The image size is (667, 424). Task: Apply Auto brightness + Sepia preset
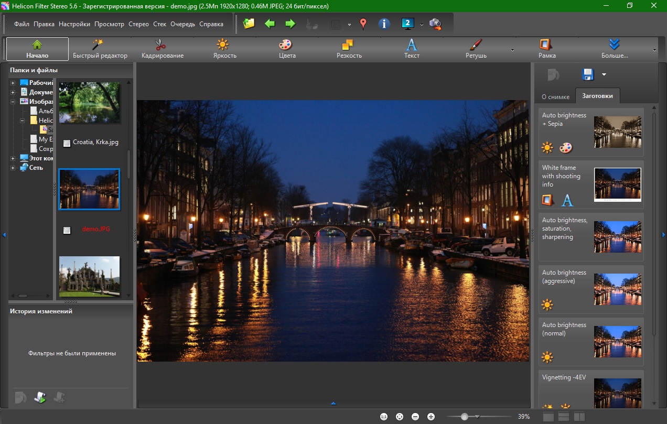click(591, 132)
